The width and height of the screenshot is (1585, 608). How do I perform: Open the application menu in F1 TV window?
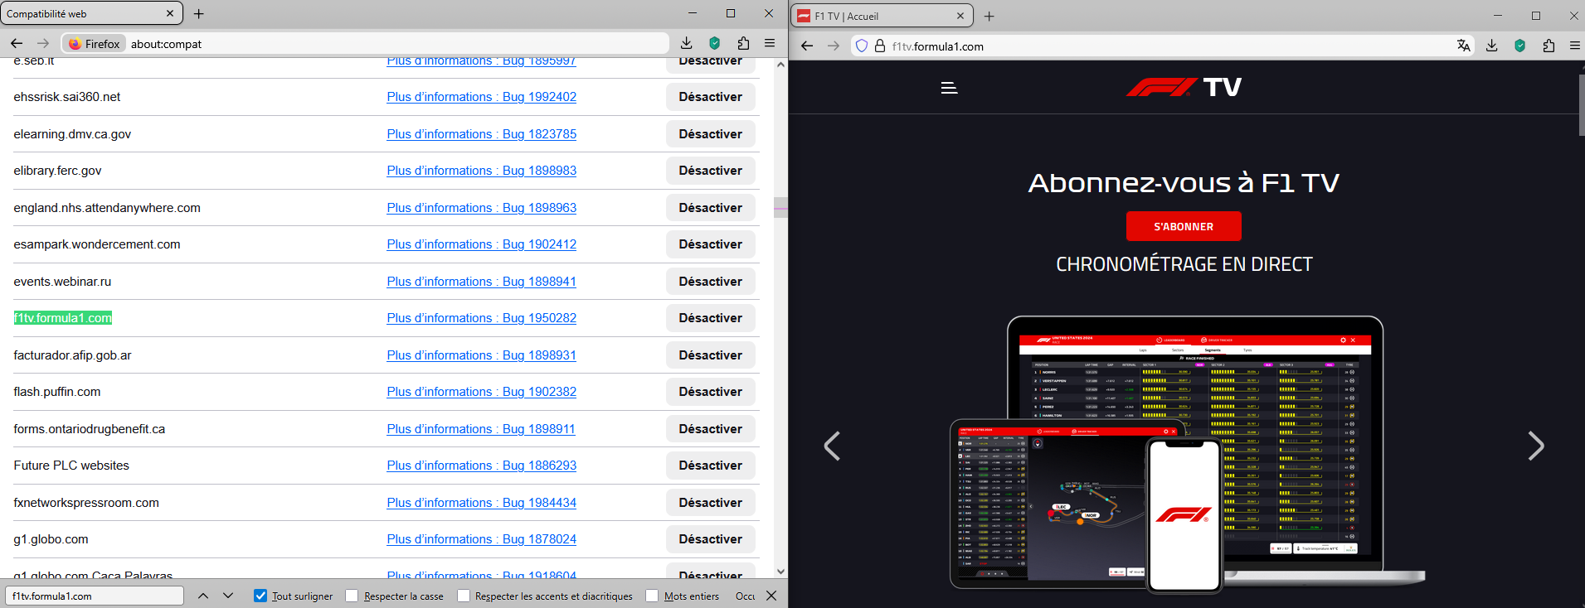pyautogui.click(x=1574, y=46)
